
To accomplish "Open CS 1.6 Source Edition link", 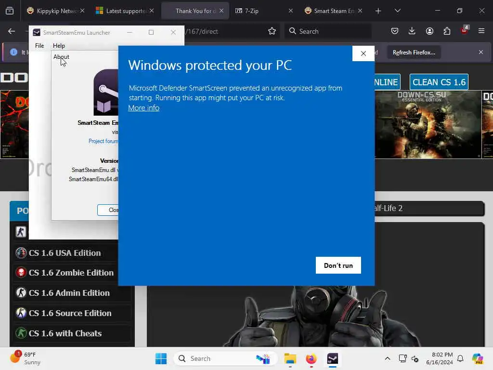I will coord(70,313).
